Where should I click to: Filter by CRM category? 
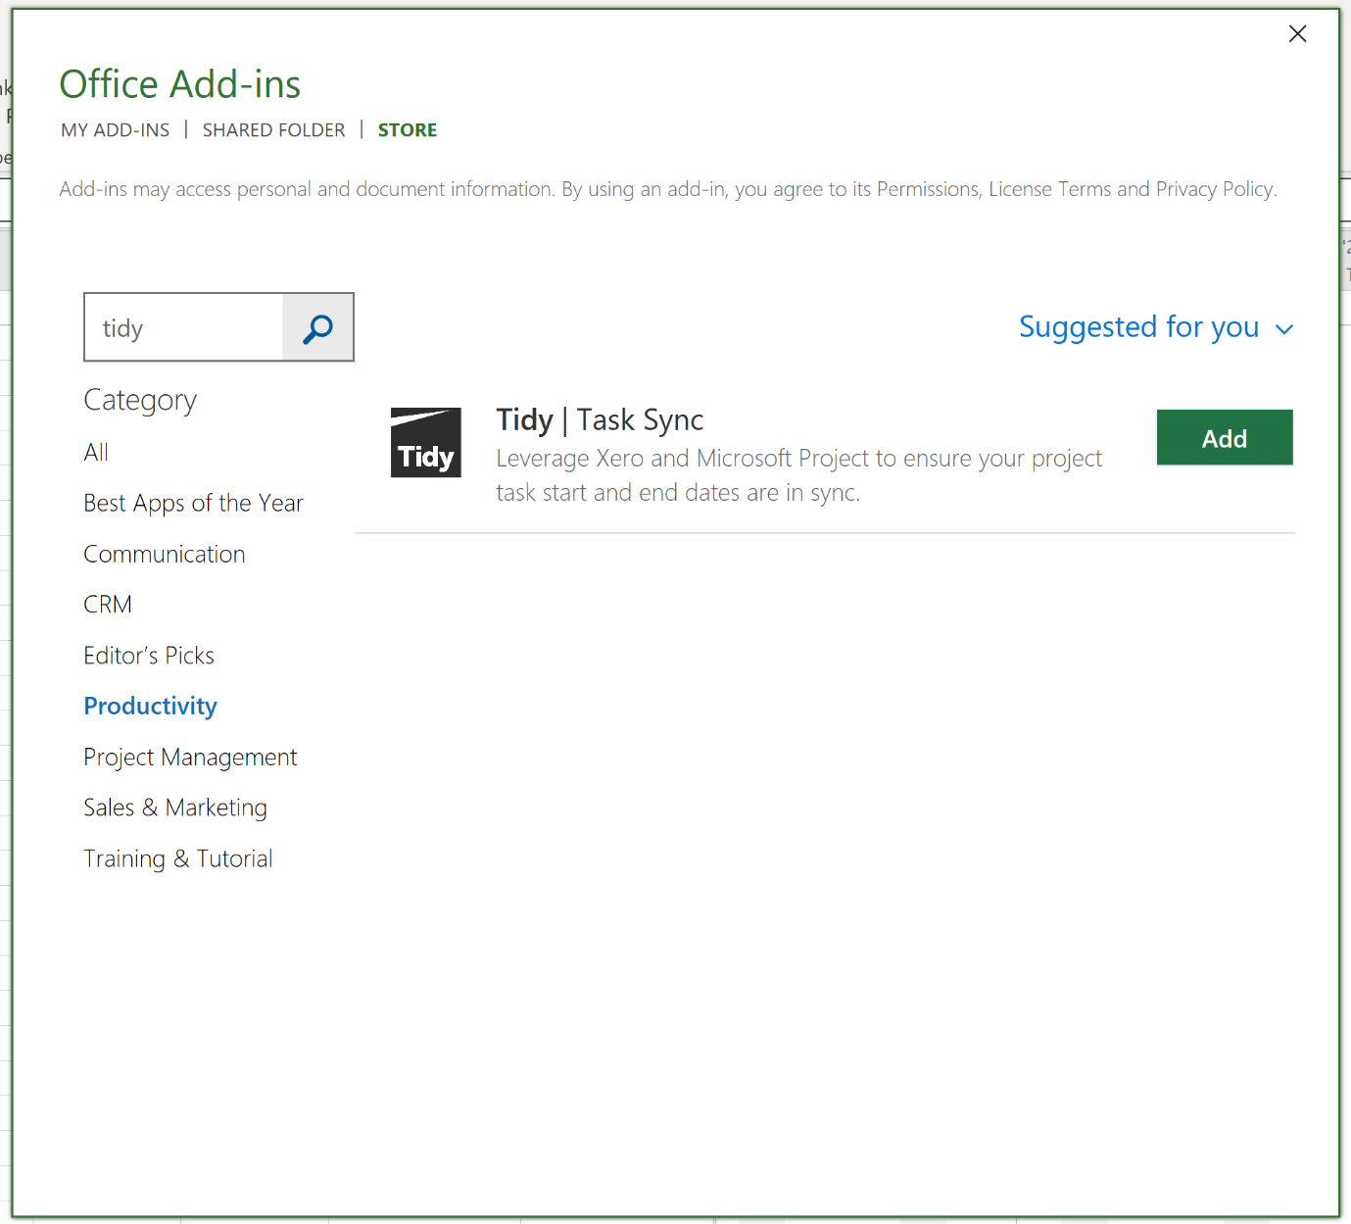tap(108, 605)
